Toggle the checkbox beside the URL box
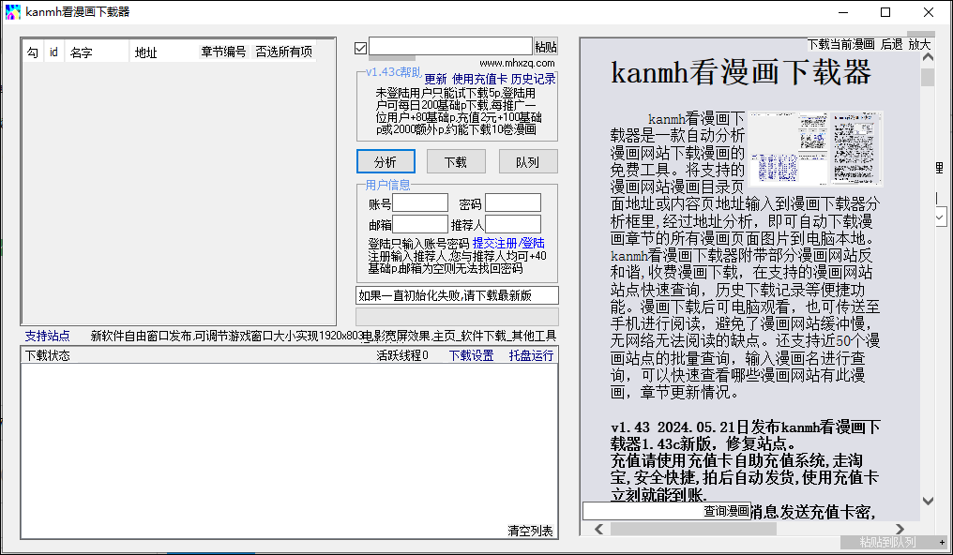 coord(360,48)
